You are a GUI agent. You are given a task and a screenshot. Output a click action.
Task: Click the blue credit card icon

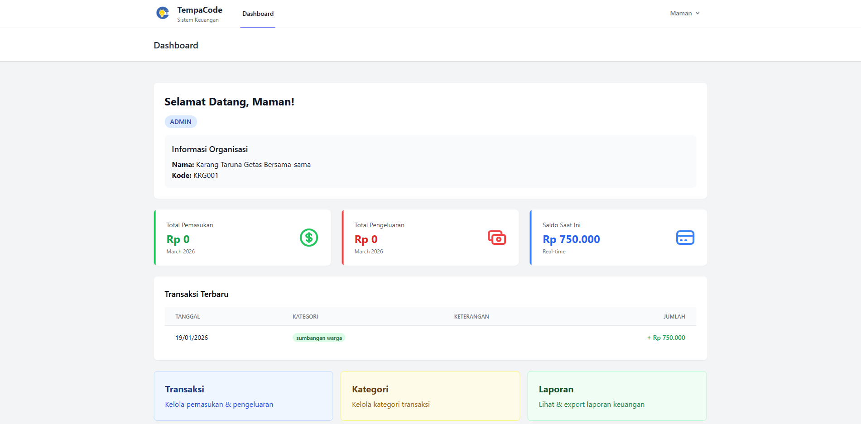(685, 238)
